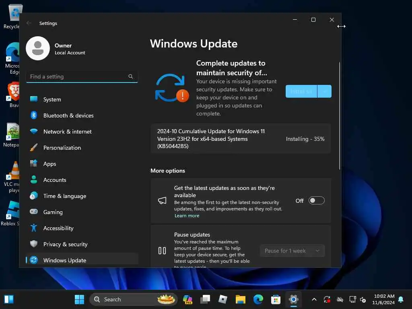
Task: Click the taskbar Search box
Action: (x=134, y=299)
